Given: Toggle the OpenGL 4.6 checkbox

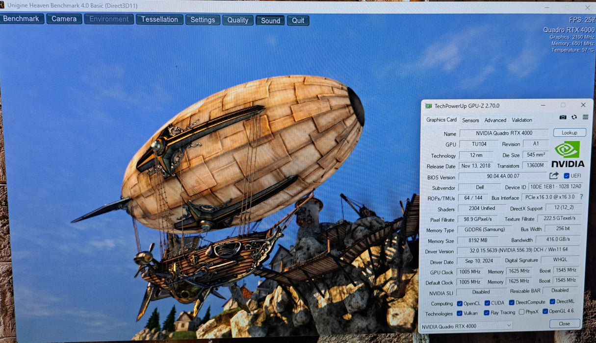Looking at the screenshot, I should [x=545, y=311].
